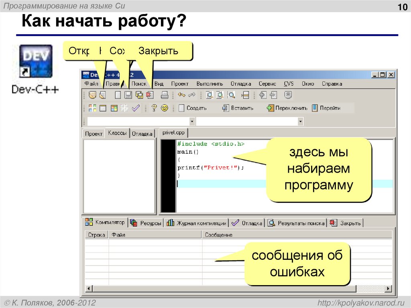Click the blank page New file icon
411x308 pixels.
[118, 95]
